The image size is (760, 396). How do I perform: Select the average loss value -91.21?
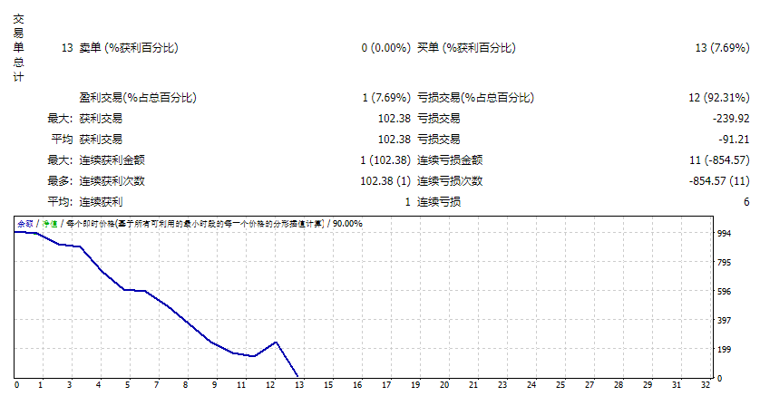[x=734, y=140]
